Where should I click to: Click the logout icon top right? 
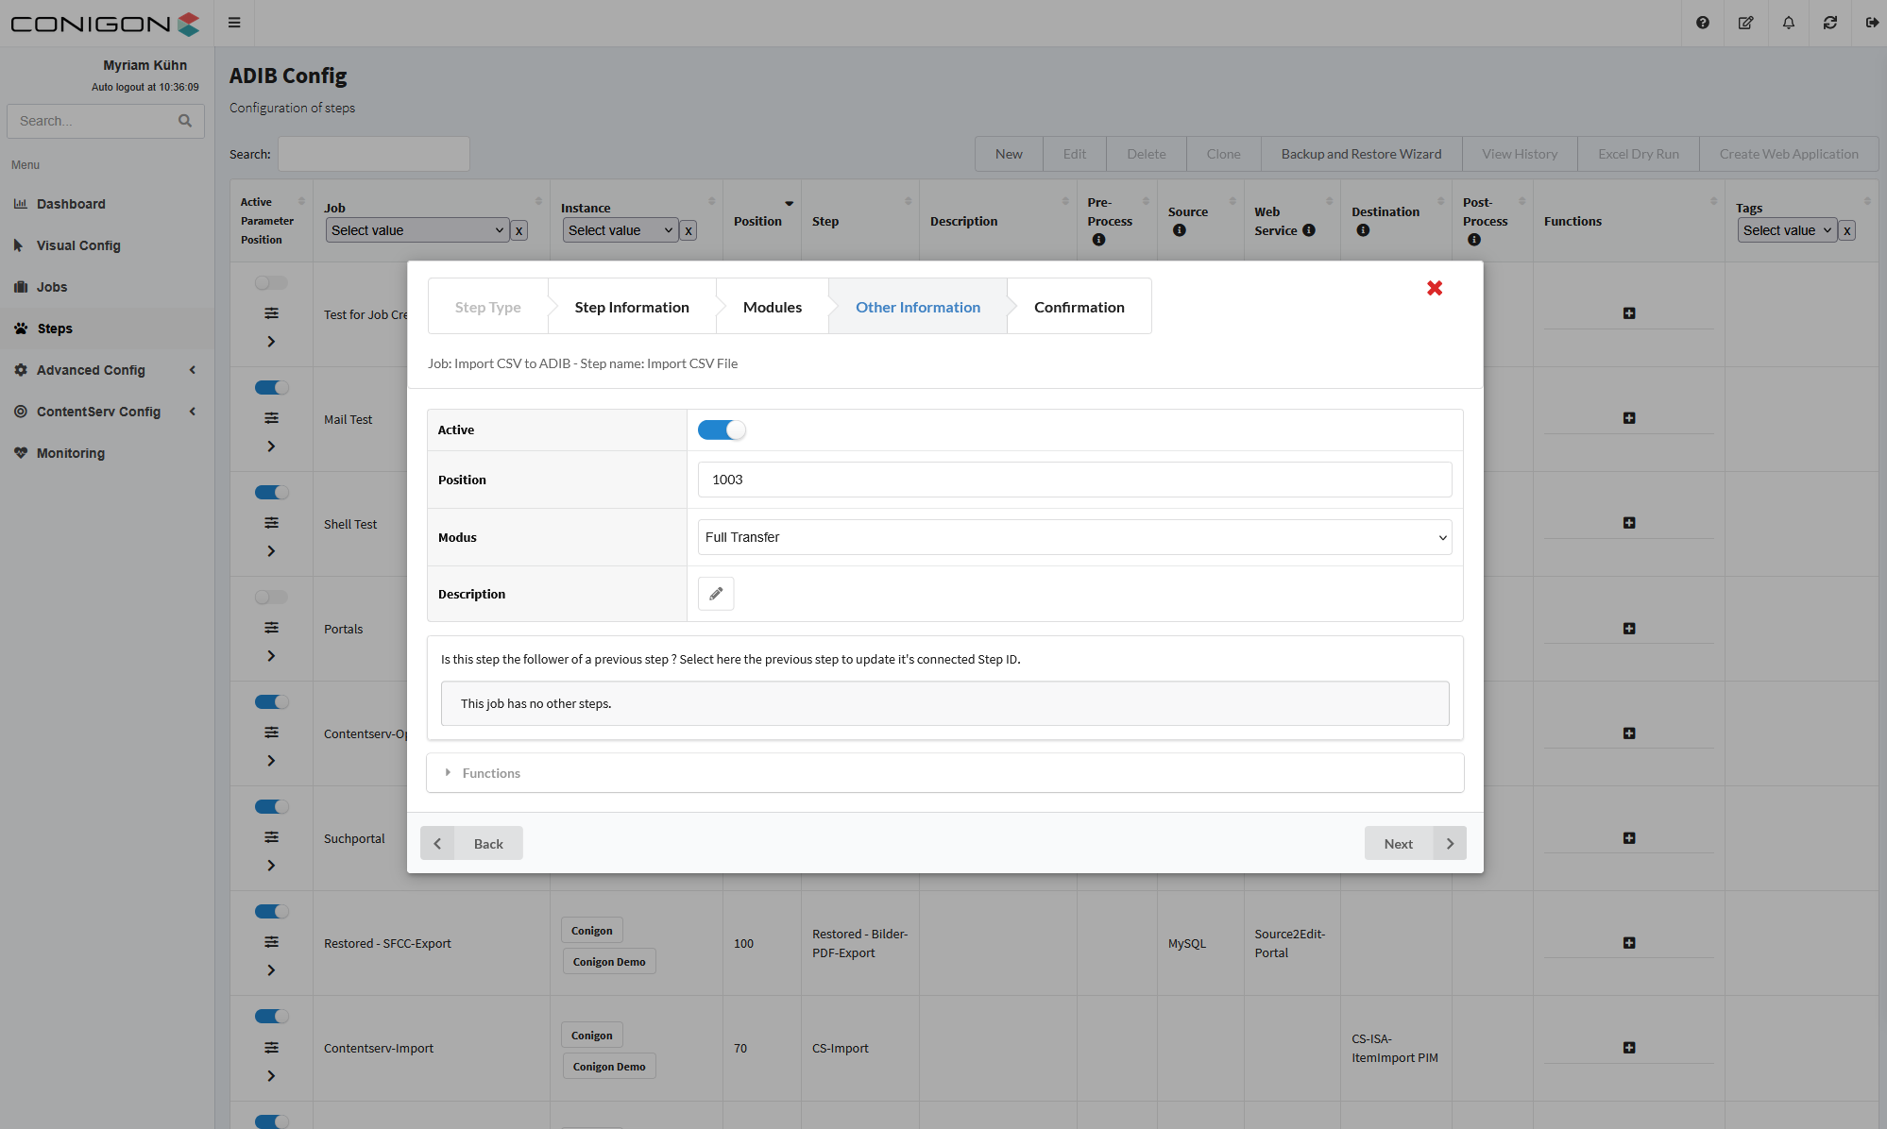coord(1872,23)
